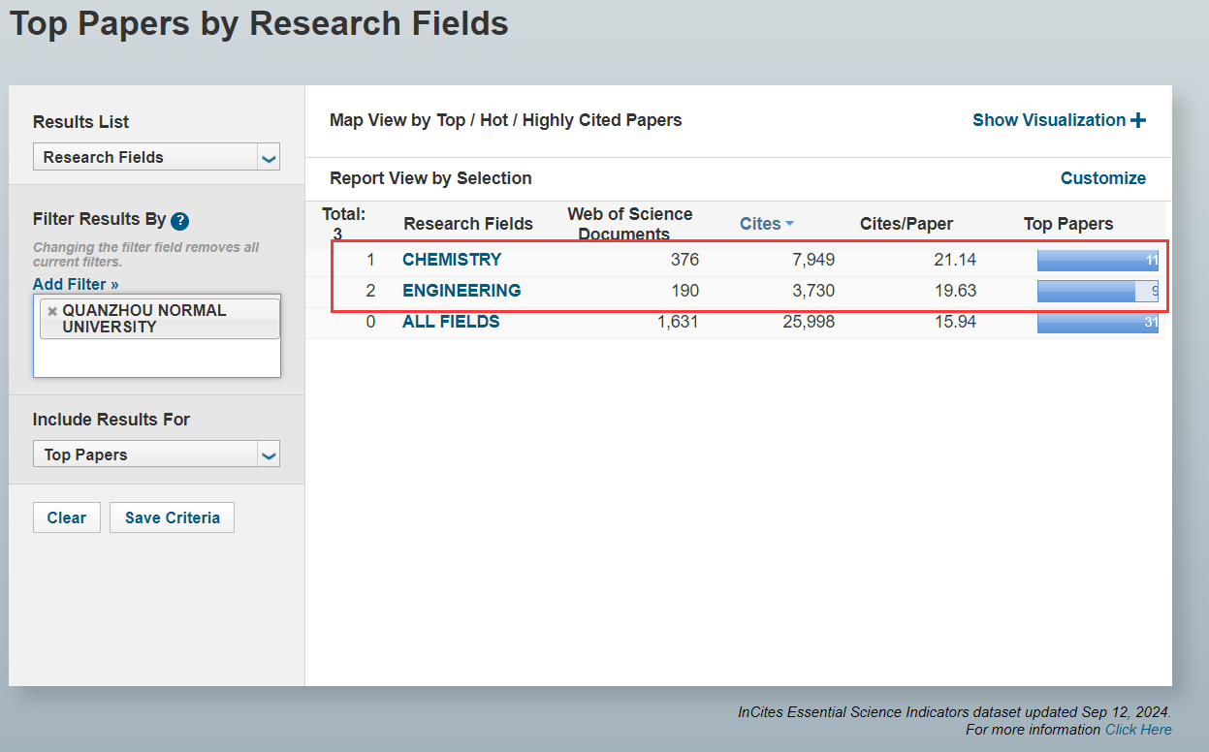Sort by the Cites column header

click(x=759, y=224)
